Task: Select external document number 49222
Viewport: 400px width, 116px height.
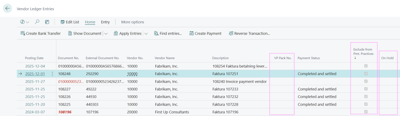Action: pyautogui.click(x=91, y=89)
